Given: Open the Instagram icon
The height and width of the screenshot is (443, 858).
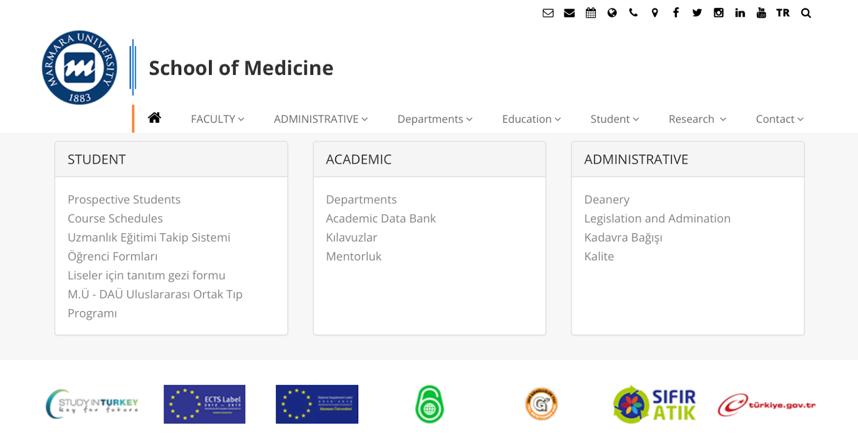Looking at the screenshot, I should coord(719,13).
